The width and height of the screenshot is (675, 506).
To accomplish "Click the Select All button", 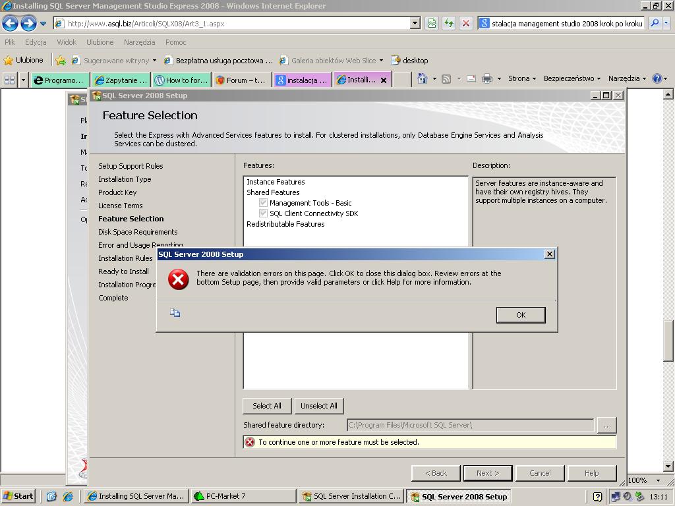I will (267, 406).
